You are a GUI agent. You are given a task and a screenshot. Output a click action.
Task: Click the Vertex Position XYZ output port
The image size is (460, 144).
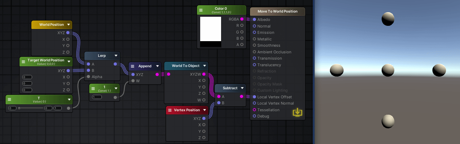[205, 119]
